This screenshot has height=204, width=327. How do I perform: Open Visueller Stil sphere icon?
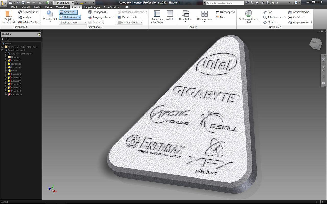[50, 14]
